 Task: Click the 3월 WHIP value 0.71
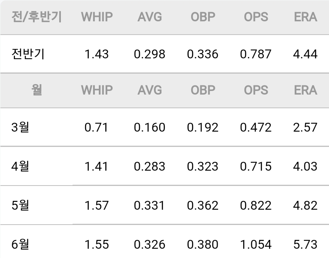click(96, 128)
